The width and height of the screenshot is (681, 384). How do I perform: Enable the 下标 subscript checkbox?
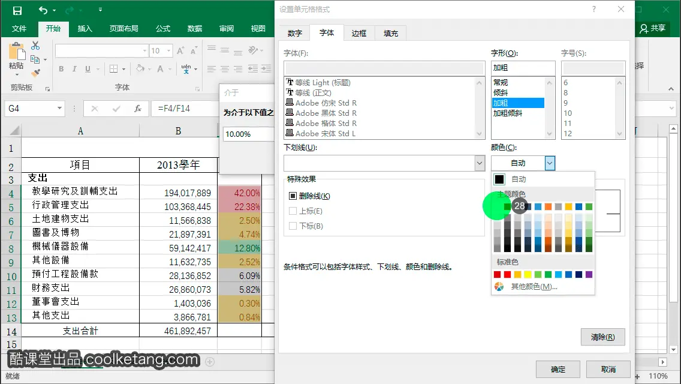(293, 226)
